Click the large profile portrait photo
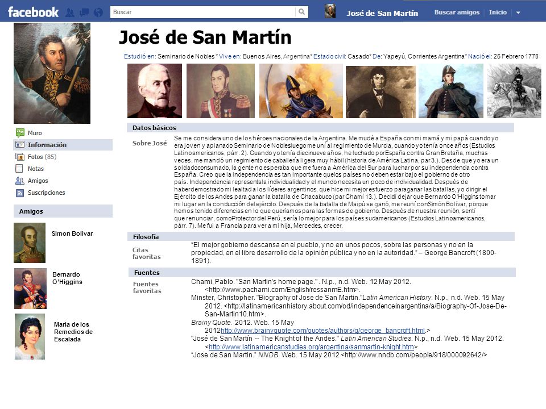 52,73
